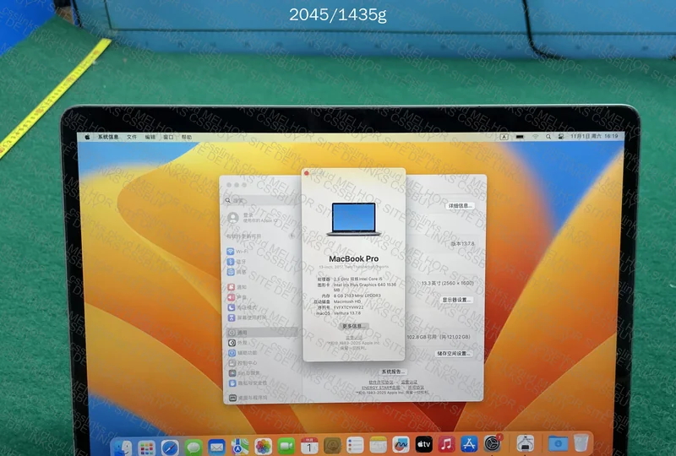The height and width of the screenshot is (456, 676).
Task: Open Maps from the Dock
Action: tap(240, 446)
